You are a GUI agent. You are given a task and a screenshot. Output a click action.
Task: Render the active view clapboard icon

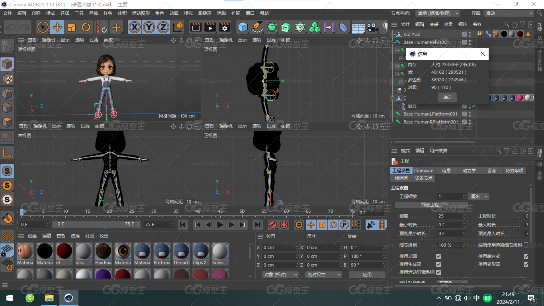tap(196, 27)
